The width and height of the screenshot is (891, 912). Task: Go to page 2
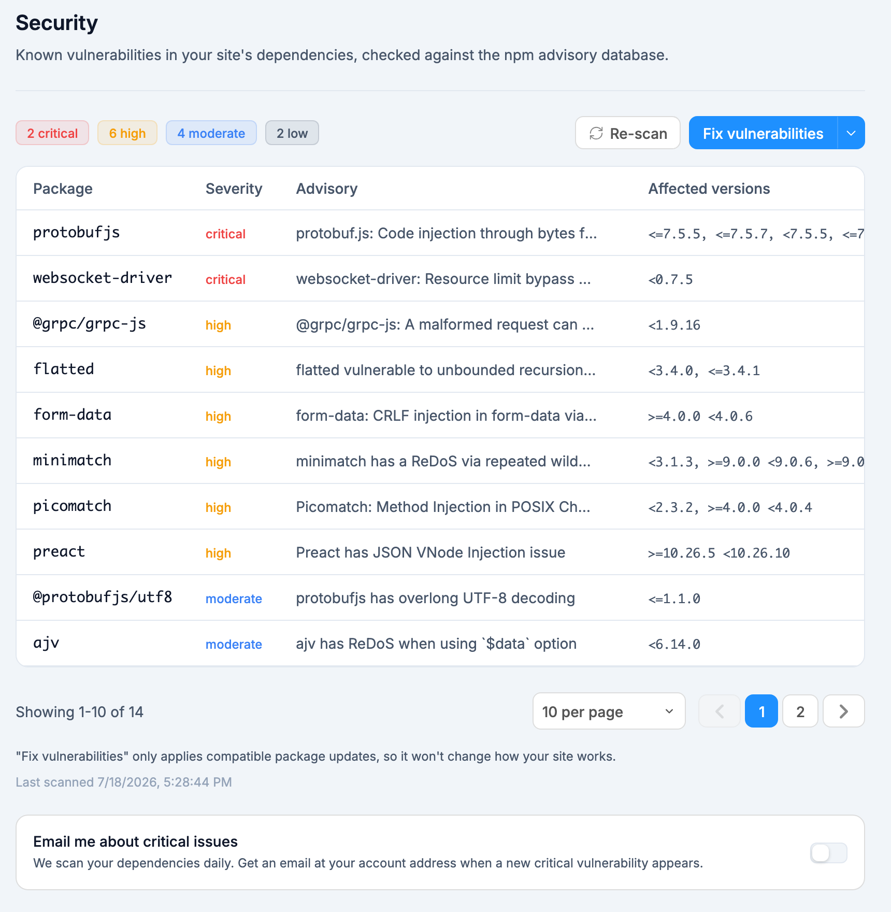[800, 711]
